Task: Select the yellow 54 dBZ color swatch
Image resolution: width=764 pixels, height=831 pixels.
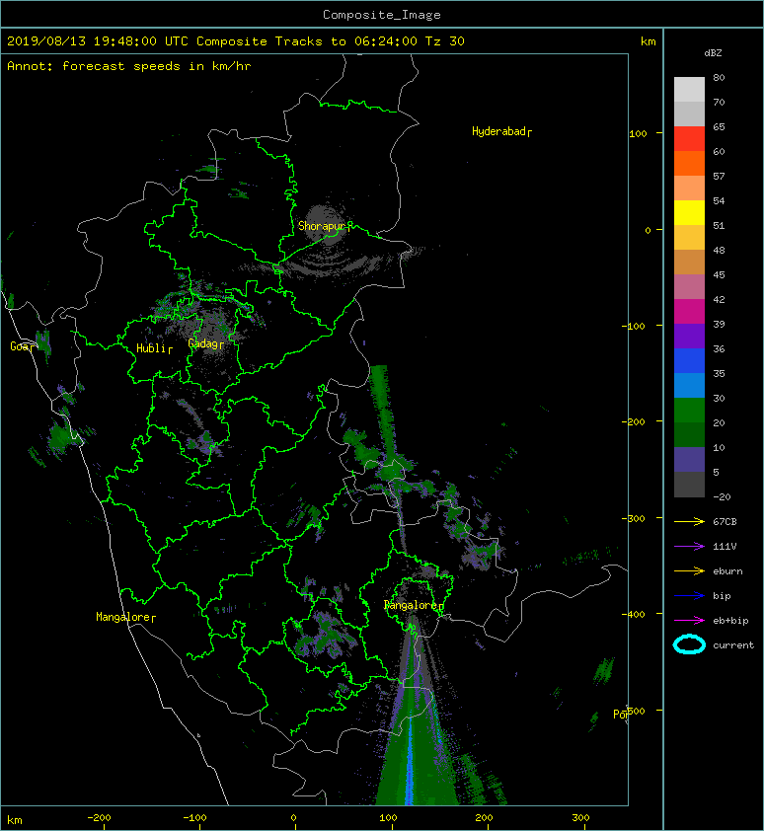Action: click(689, 212)
